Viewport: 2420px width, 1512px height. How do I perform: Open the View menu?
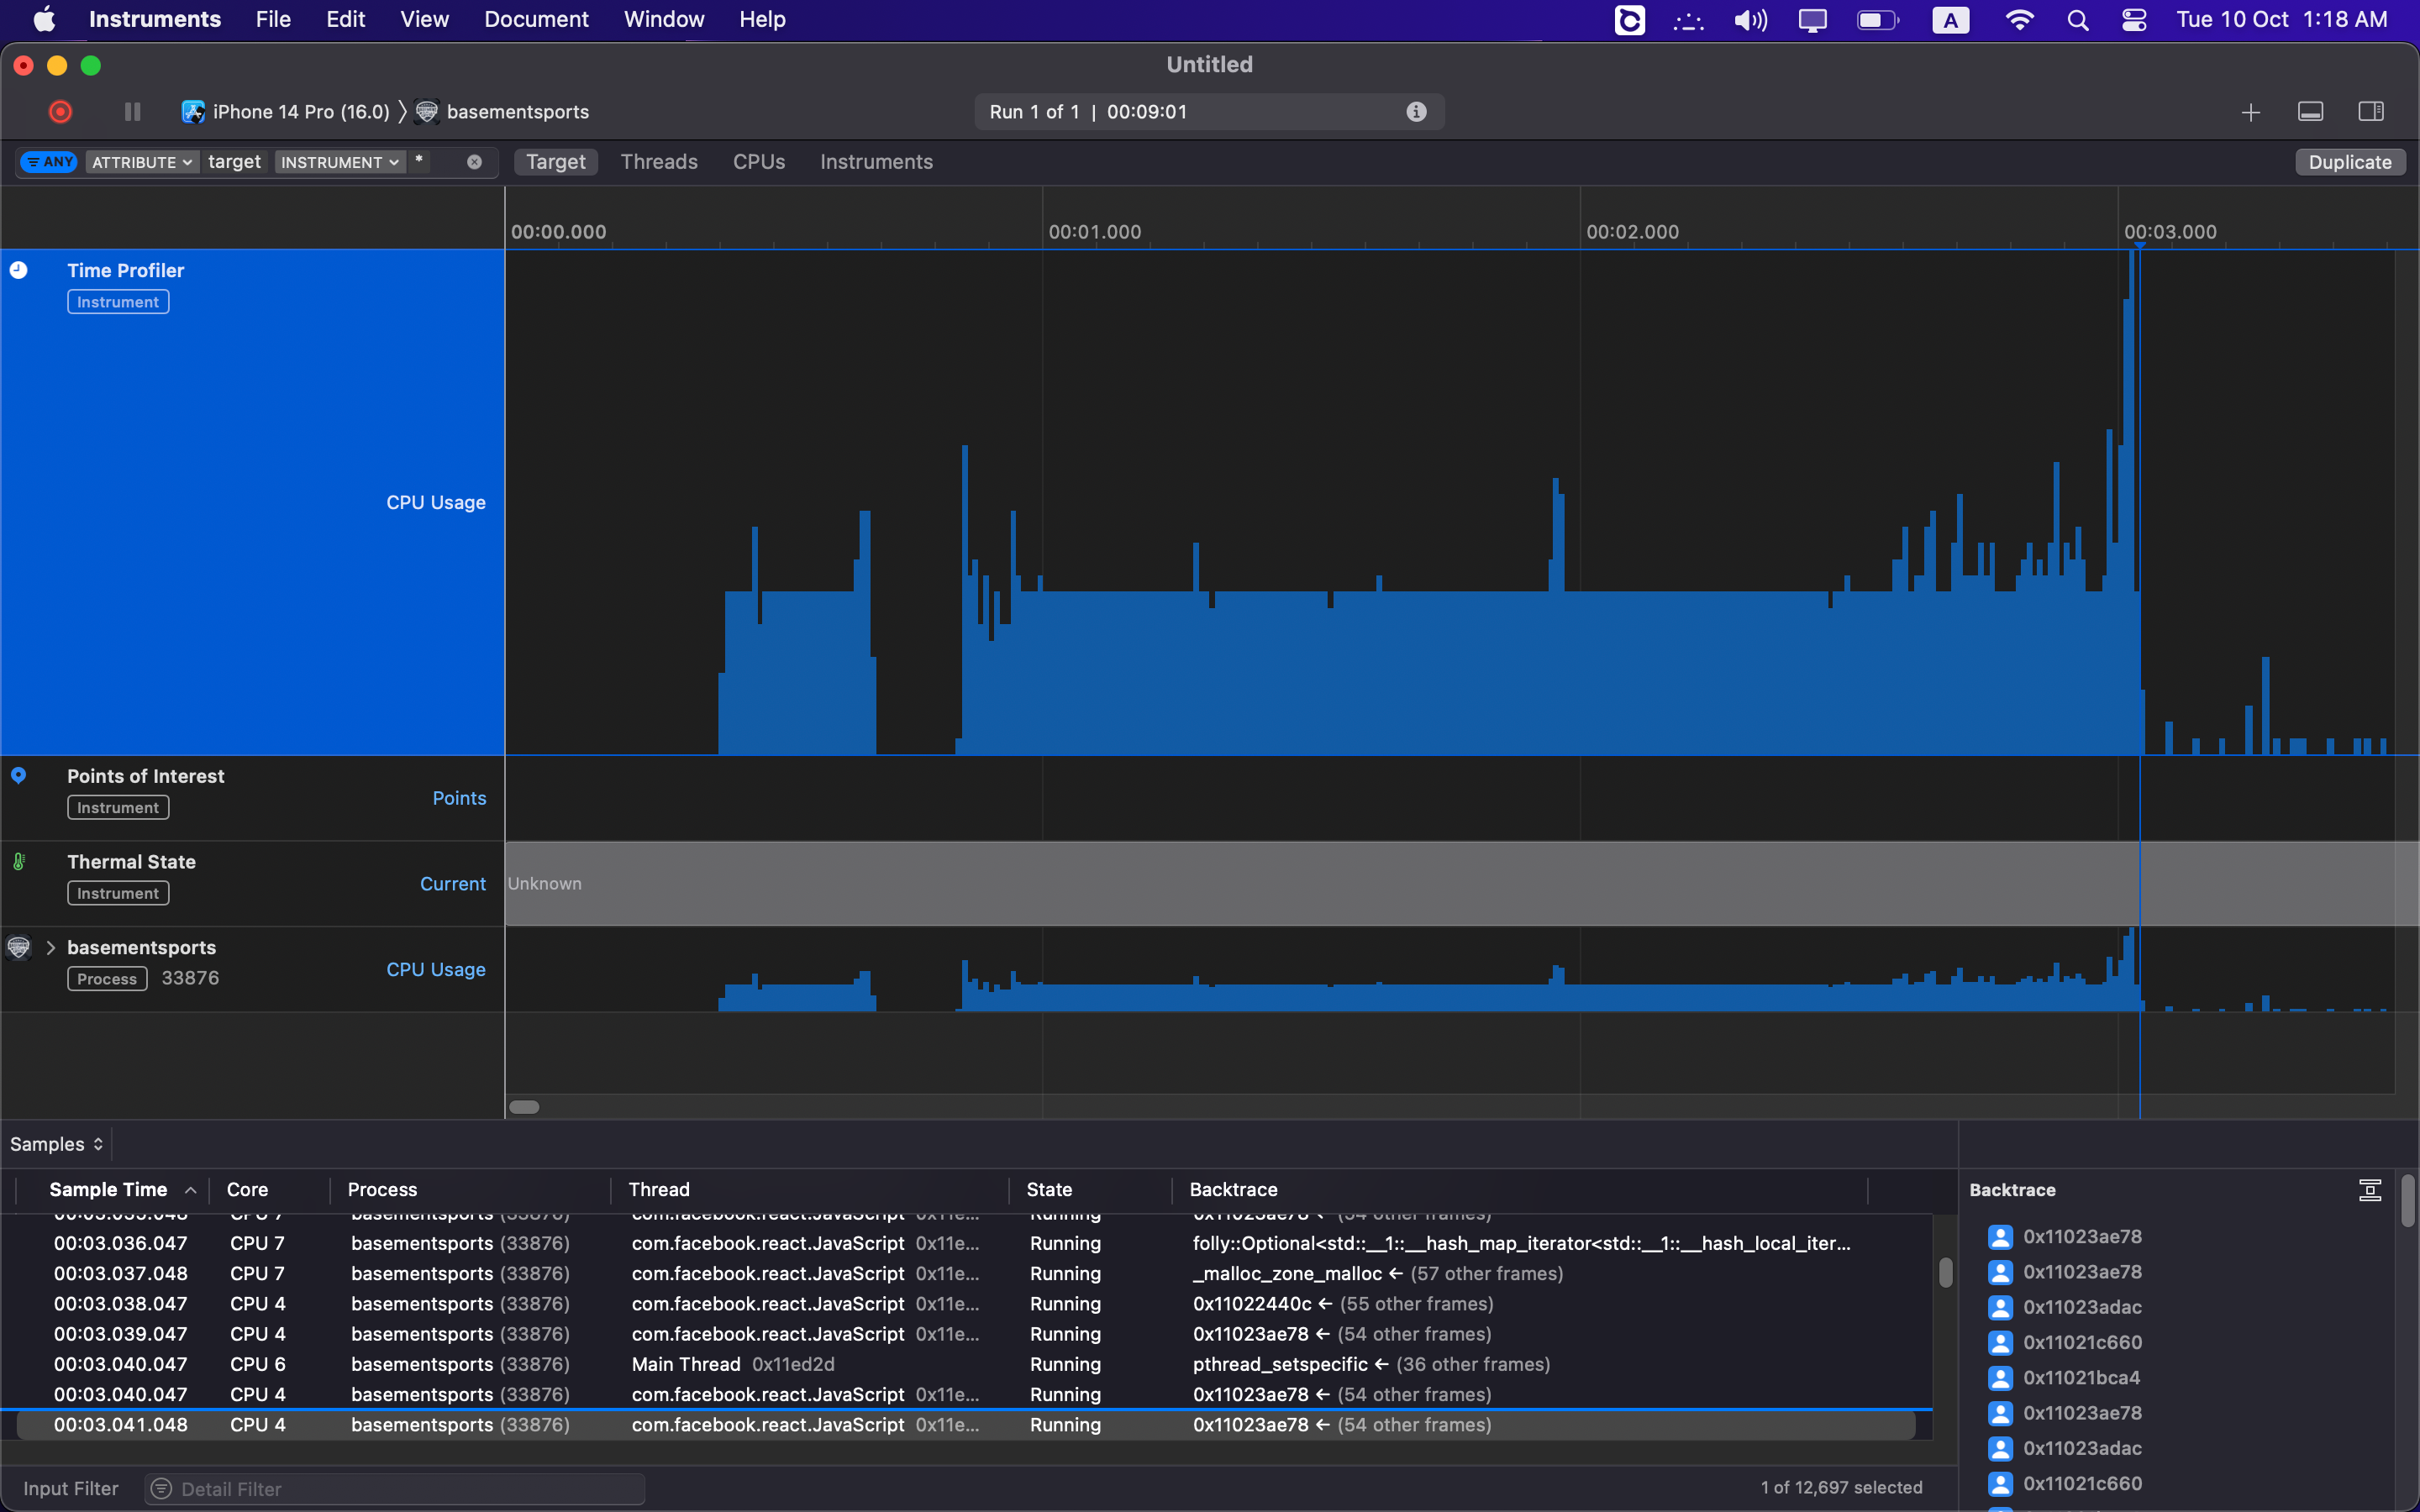coord(424,19)
